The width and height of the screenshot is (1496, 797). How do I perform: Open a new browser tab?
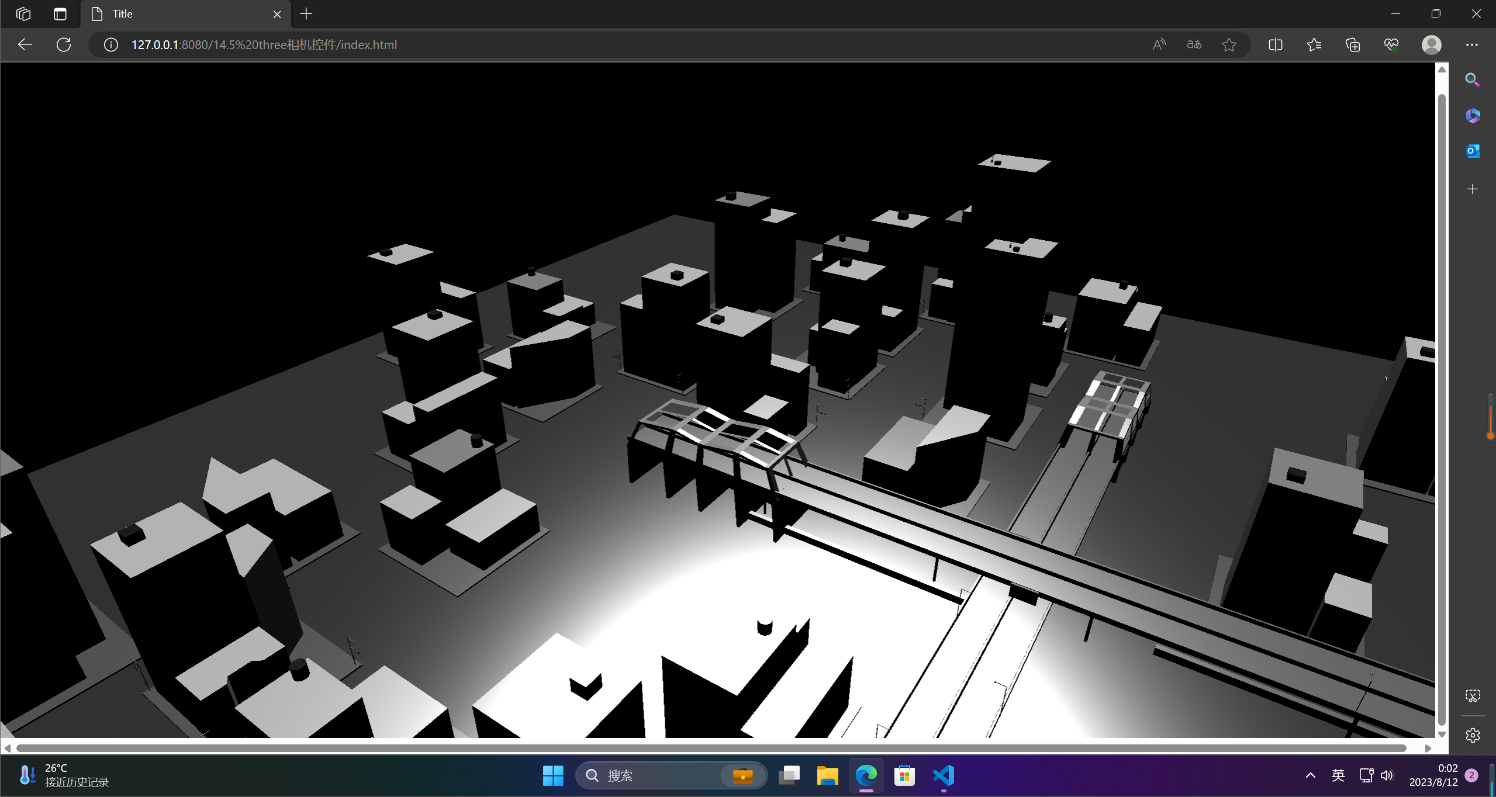click(x=306, y=14)
